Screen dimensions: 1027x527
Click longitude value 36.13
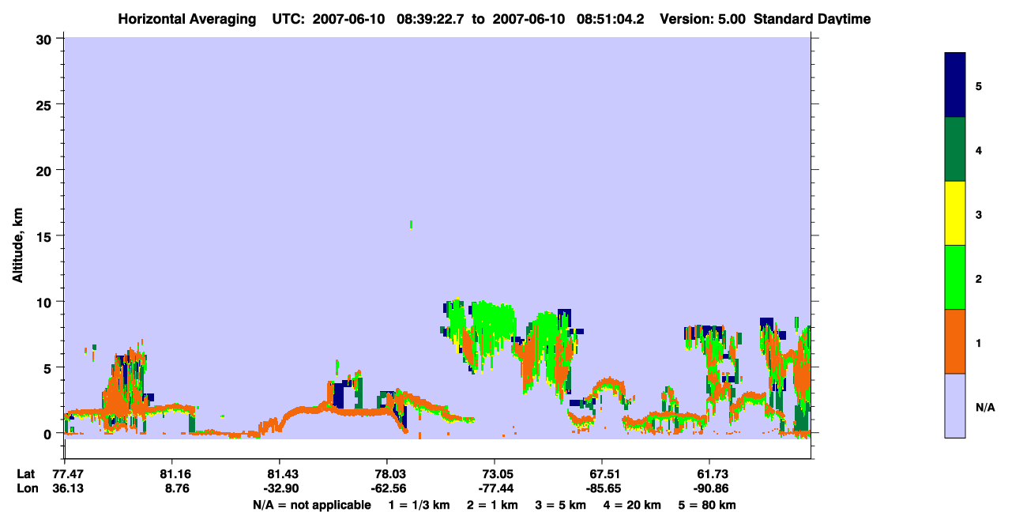tap(68, 488)
